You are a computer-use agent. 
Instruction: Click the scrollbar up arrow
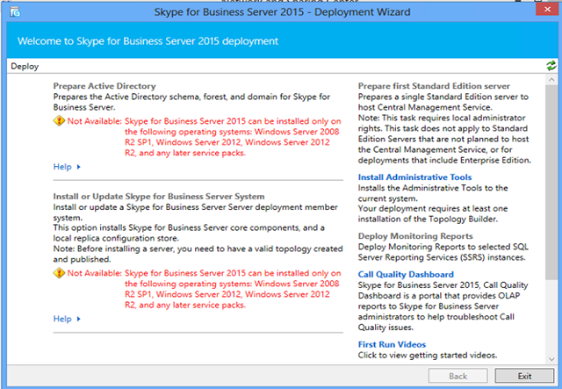click(x=551, y=81)
